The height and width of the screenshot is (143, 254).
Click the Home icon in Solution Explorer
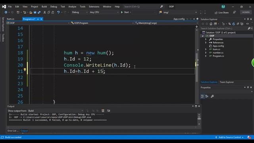click(x=211, y=24)
